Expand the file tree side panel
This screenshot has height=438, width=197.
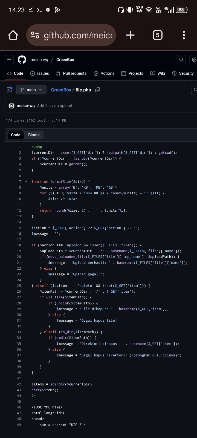[10, 90]
